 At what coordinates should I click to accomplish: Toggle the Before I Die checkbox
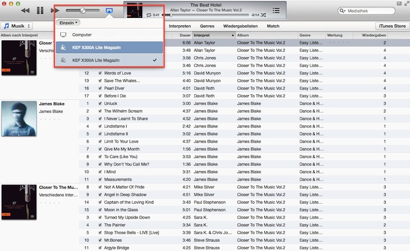[100, 96]
